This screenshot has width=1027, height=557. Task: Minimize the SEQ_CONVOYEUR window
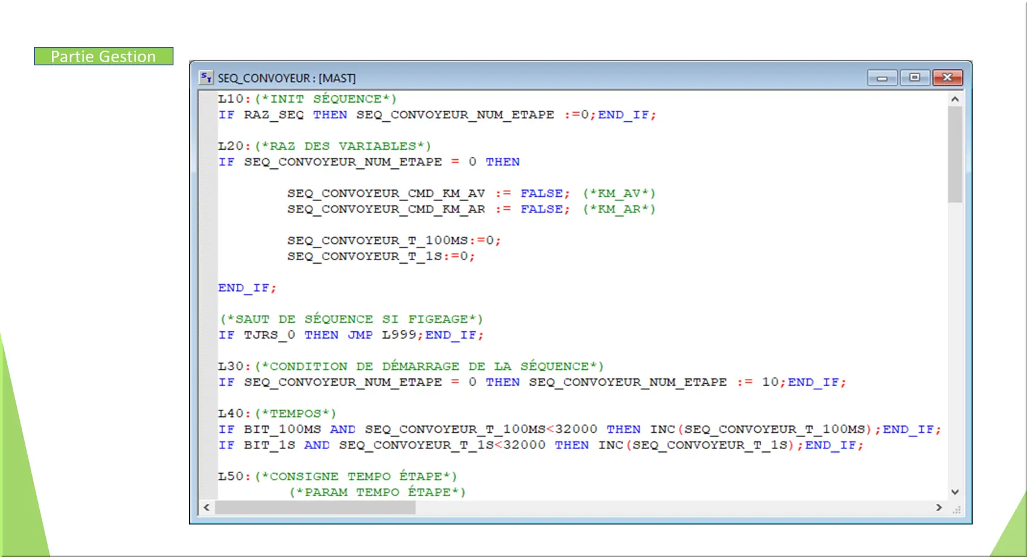882,78
